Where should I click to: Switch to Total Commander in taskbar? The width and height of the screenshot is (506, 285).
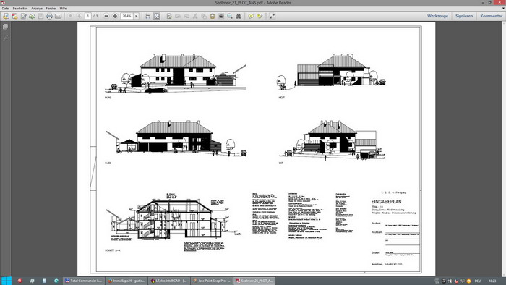[84, 281]
